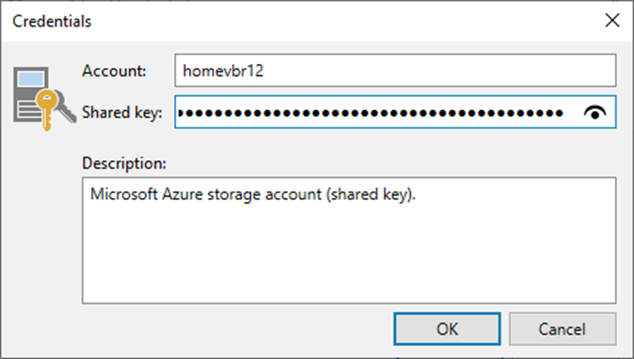The image size is (634, 359).
Task: Reveal the shared key with eye icon
Action: click(595, 113)
